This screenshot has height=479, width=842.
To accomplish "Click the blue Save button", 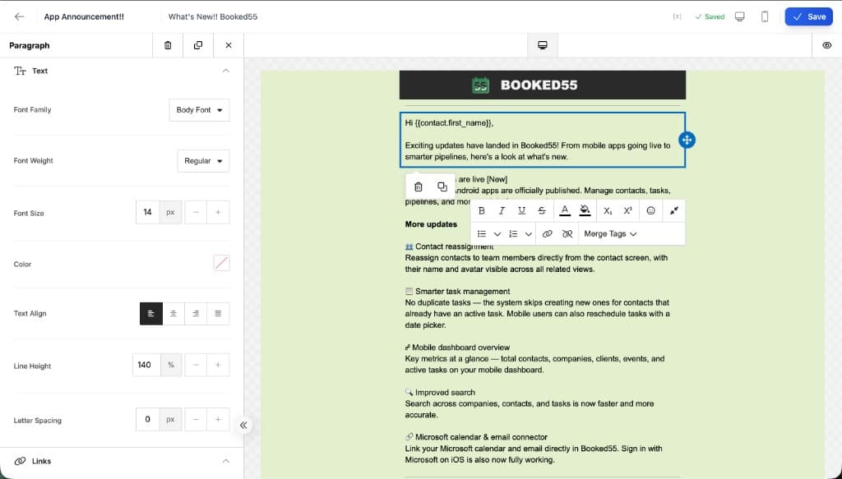I will (809, 16).
